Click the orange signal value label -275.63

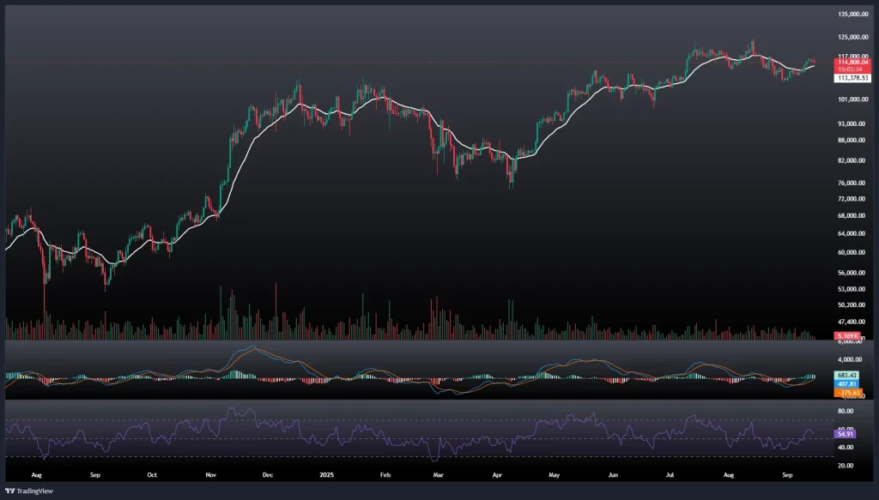(x=846, y=392)
